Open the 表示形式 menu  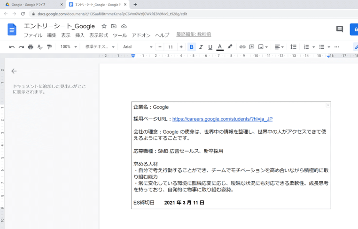coord(99,35)
